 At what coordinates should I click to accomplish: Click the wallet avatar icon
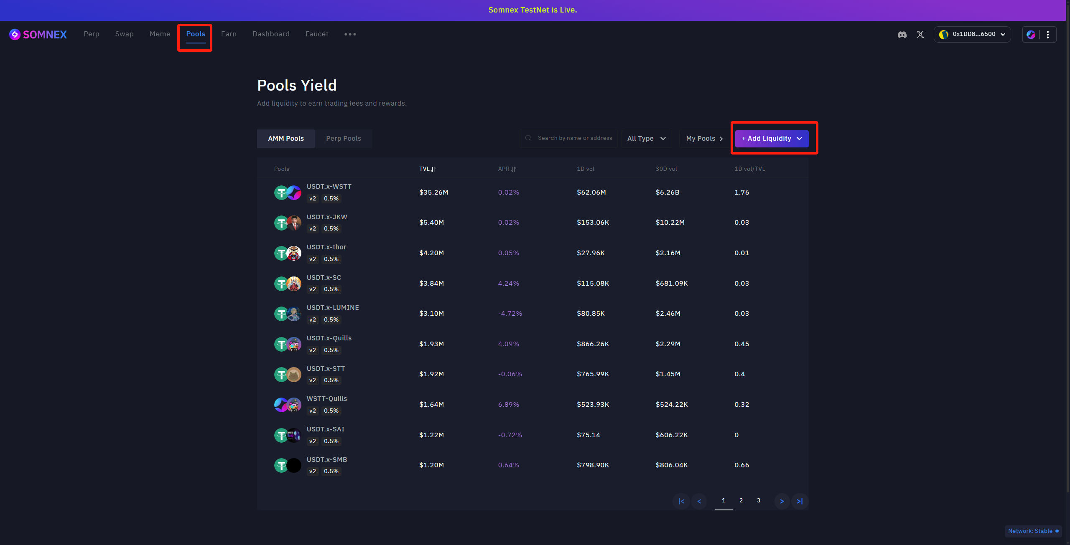pos(944,35)
